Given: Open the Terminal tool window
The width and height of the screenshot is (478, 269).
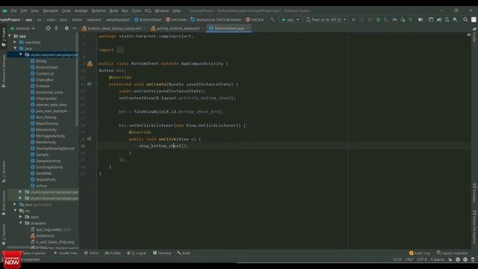Looking at the screenshot, I should click(x=162, y=253).
